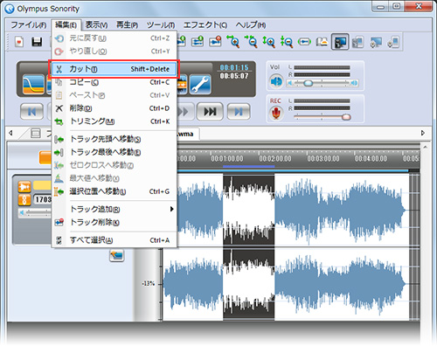This screenshot has width=437, height=346.
Task: Open the ヘルプ menu
Action: tap(251, 25)
